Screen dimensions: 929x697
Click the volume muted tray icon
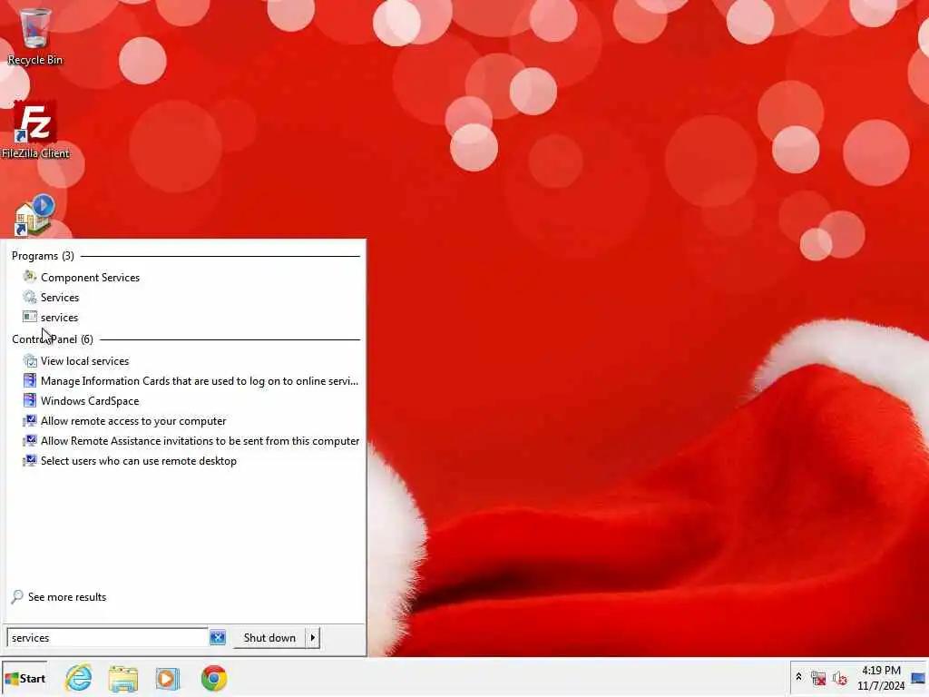[839, 678]
